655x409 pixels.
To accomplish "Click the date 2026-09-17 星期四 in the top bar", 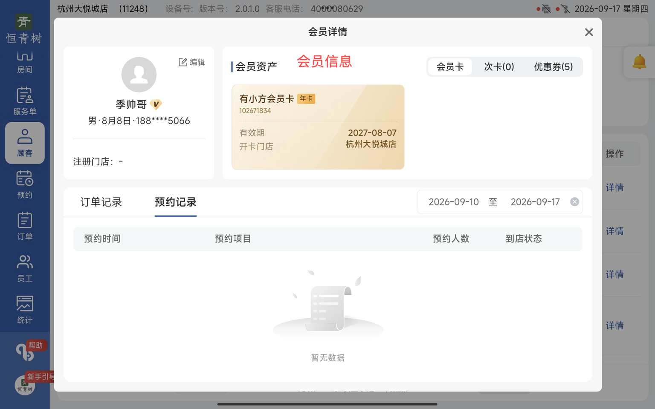I will click(x=611, y=9).
